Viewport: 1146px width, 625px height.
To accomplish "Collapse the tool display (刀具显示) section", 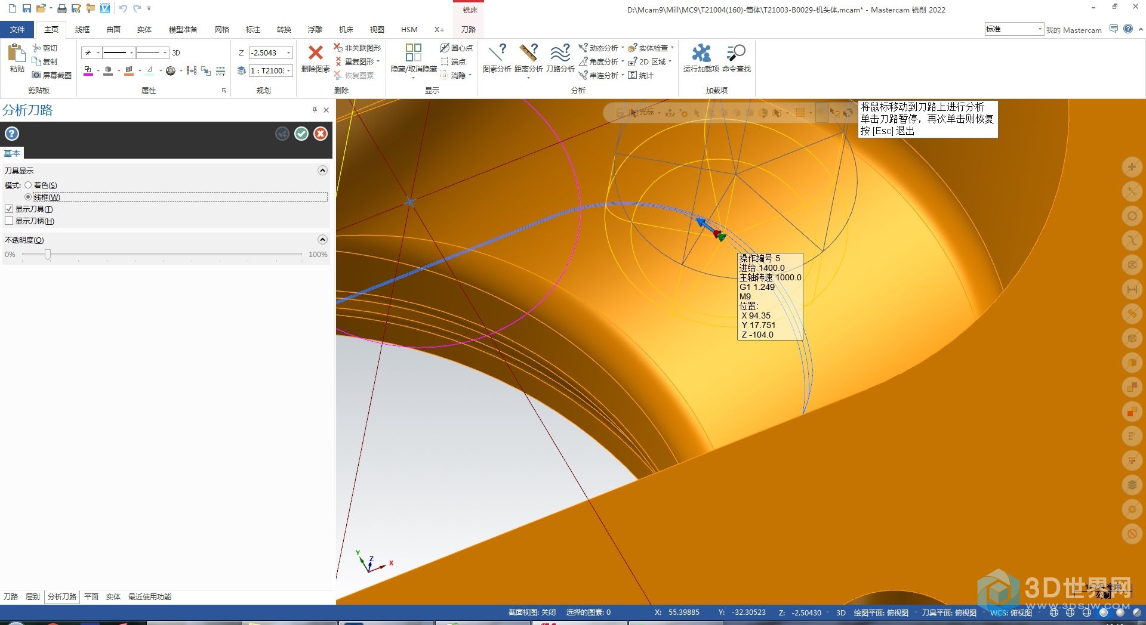I will coord(322,171).
